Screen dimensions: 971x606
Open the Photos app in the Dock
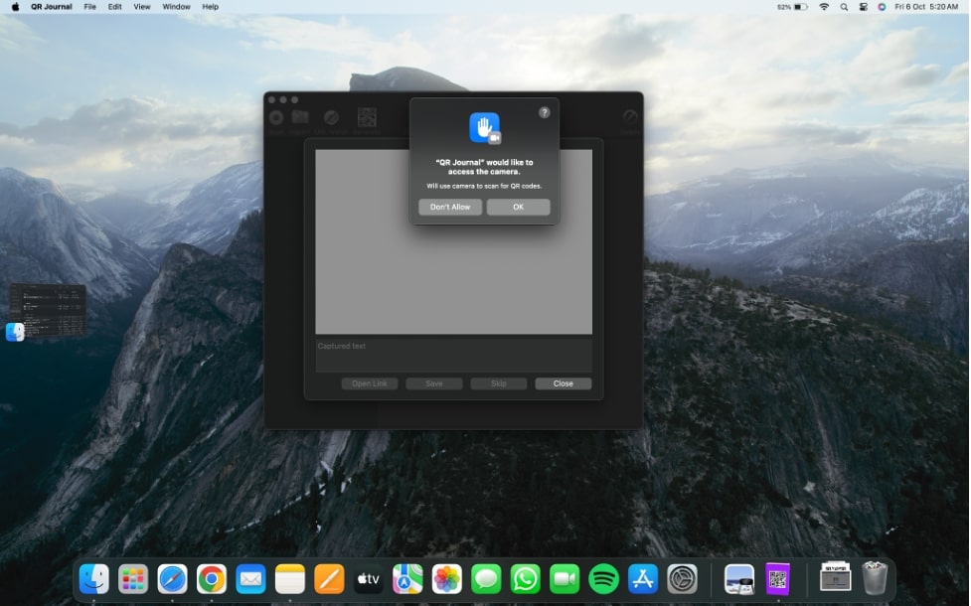point(446,578)
